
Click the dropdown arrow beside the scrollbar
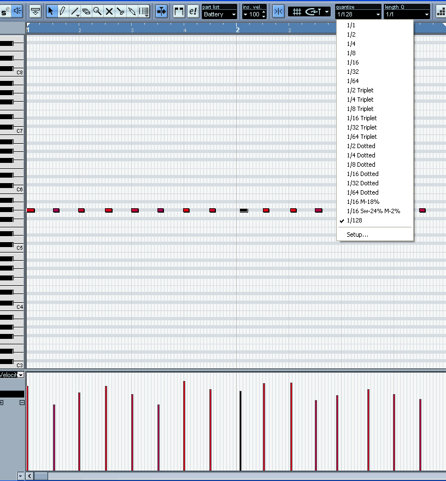pyautogui.click(x=20, y=476)
